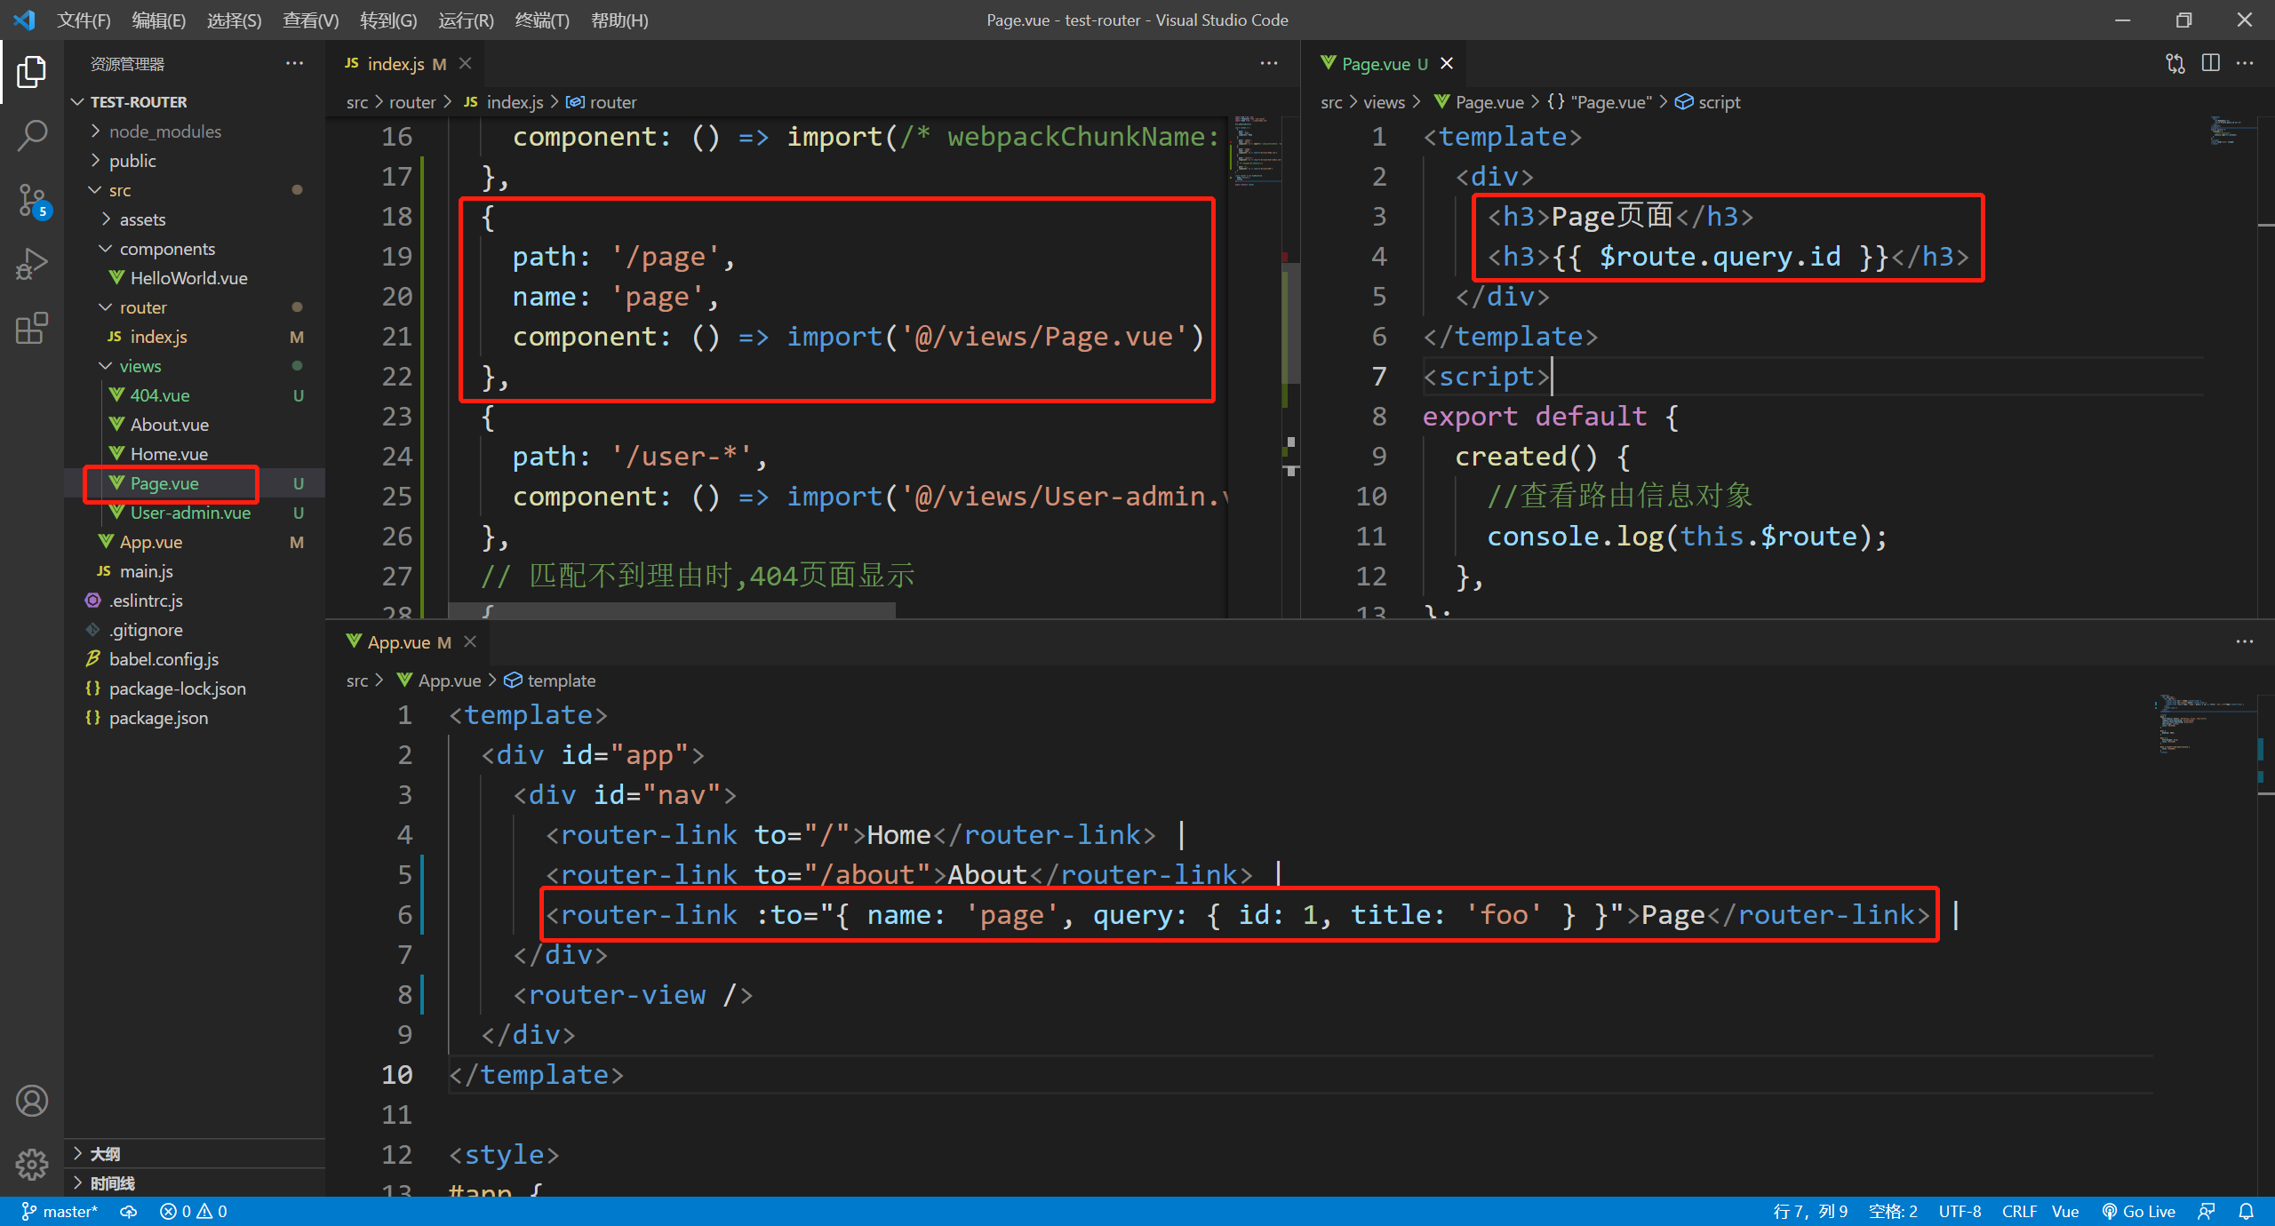This screenshot has width=2275, height=1226.
Task: Click the split editor right icon
Action: click(2210, 63)
